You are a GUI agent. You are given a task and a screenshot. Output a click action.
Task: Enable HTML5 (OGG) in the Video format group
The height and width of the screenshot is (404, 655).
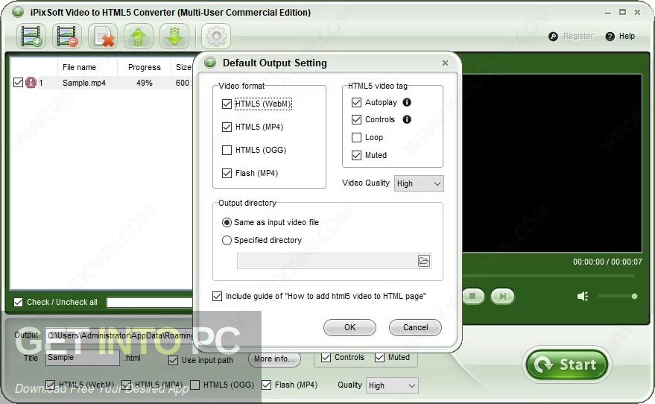pyautogui.click(x=227, y=150)
